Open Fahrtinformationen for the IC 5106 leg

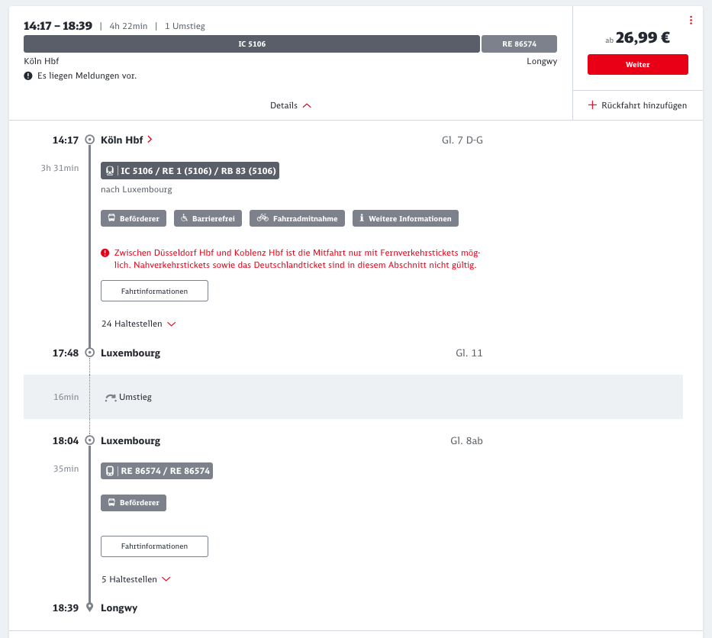154,291
